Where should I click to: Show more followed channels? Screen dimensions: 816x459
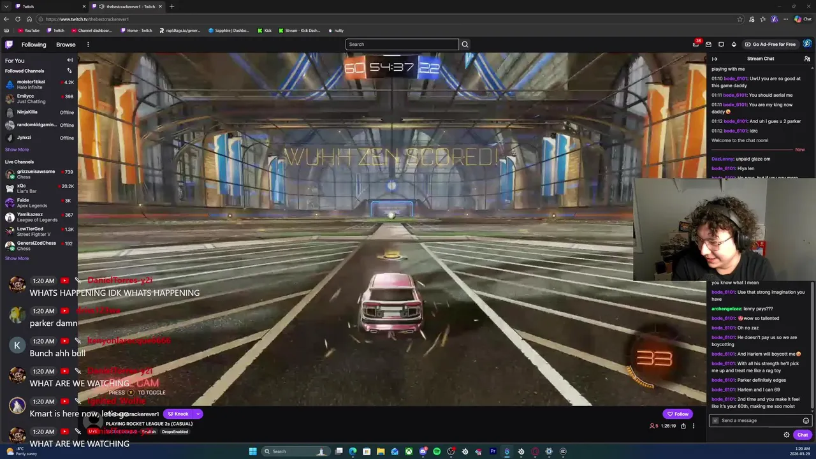coord(17,149)
